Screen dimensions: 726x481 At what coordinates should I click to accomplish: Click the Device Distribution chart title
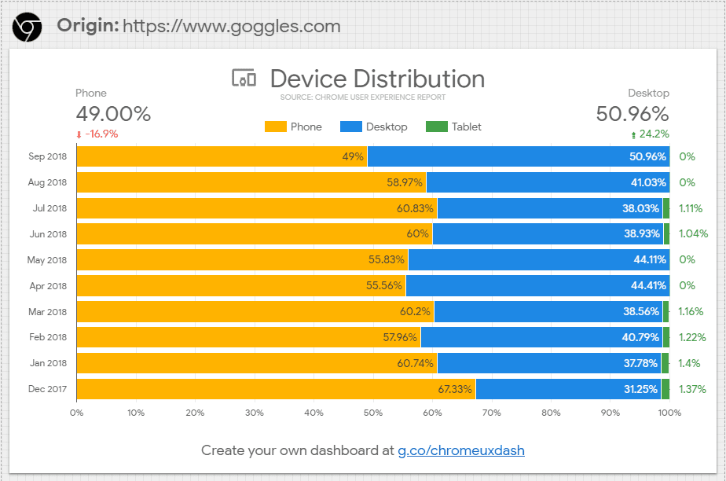tap(377, 79)
